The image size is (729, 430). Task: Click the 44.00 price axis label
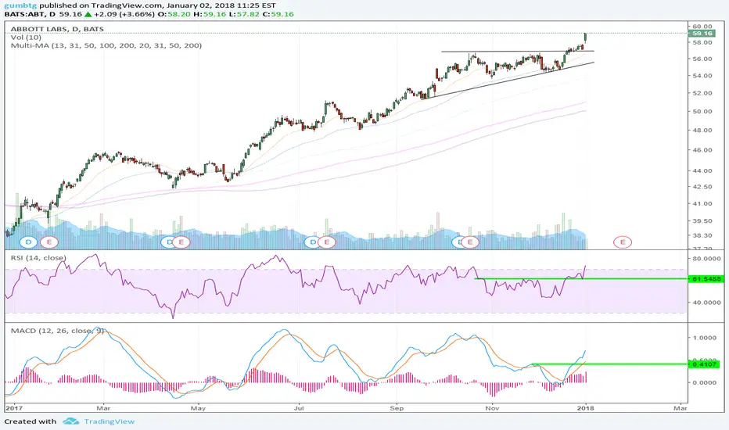[x=702, y=170]
